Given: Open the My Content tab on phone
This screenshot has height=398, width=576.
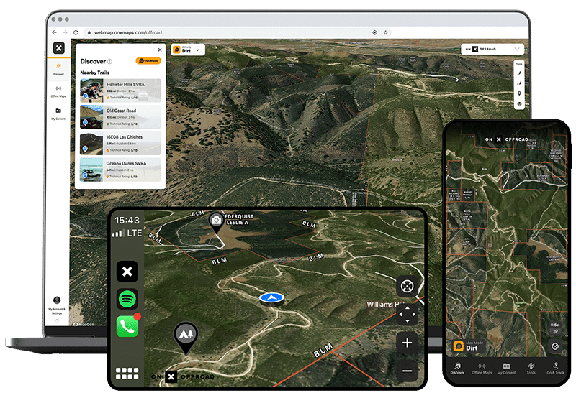Looking at the screenshot, I should pyautogui.click(x=506, y=369).
